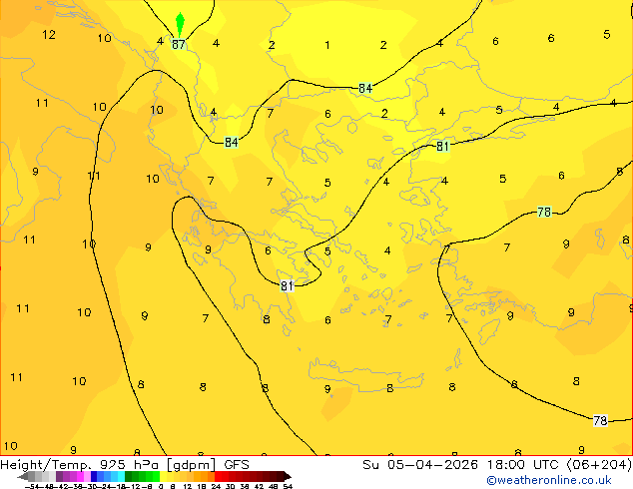Select the 84 contour label beside the 4 and 7 values
Screen dimensions: 633x489
pyautogui.click(x=232, y=142)
